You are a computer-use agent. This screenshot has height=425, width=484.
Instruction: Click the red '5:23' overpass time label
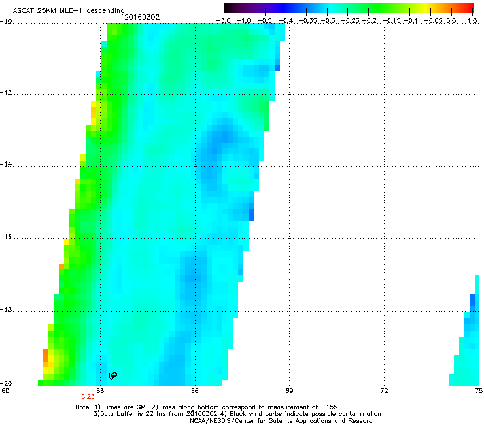88,397
